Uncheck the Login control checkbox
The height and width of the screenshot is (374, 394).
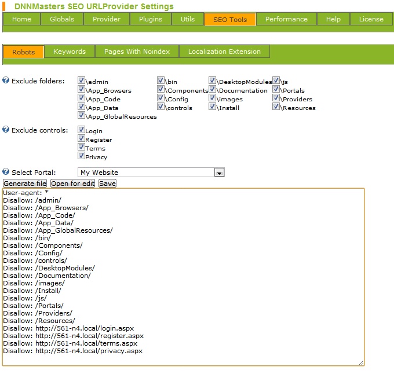81,130
